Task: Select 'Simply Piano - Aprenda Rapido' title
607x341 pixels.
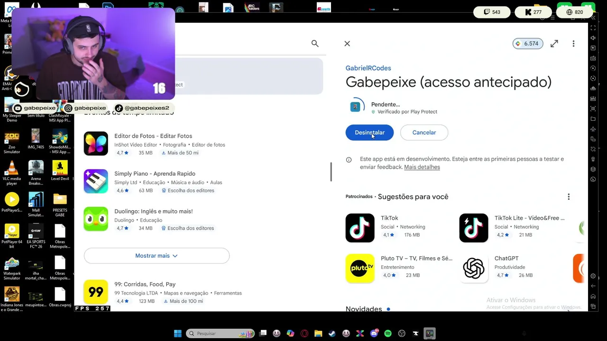Action: pos(155,174)
